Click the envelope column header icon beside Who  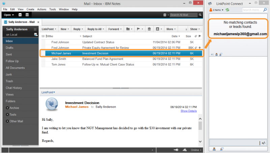point(43,36)
